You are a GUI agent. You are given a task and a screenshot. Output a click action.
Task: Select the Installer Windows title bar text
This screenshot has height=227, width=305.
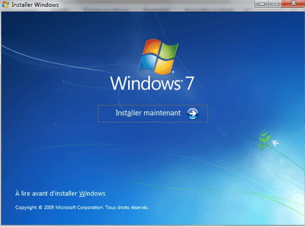click(x=35, y=5)
